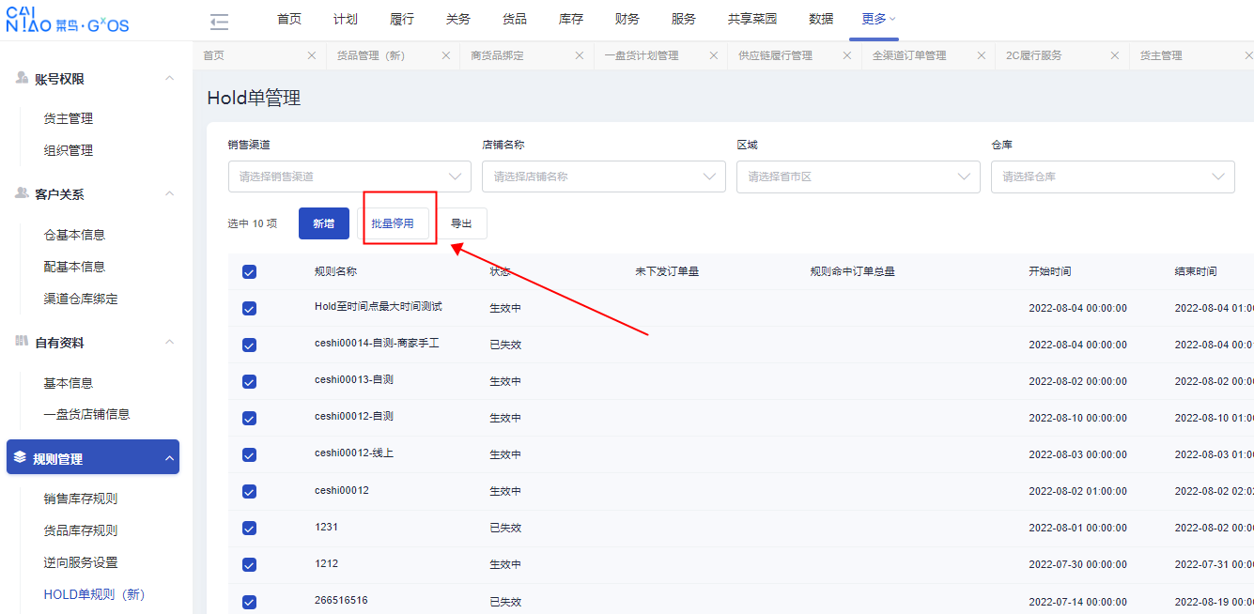1254x614 pixels.
Task: Uncheck the ceshi00012-线上 row checkbox
Action: [x=249, y=454]
